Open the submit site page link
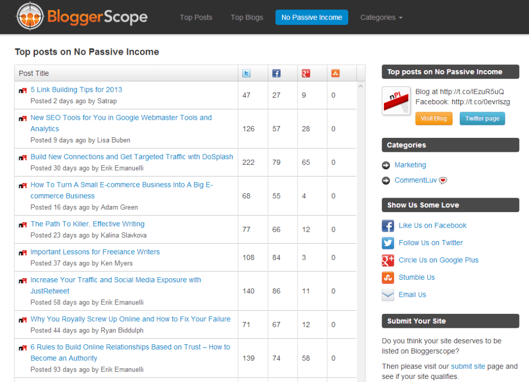 point(468,366)
